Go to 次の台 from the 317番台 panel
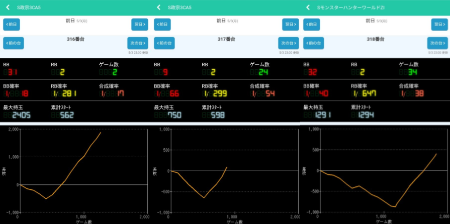Viewport: 450px width, 224px height. [x=288, y=43]
